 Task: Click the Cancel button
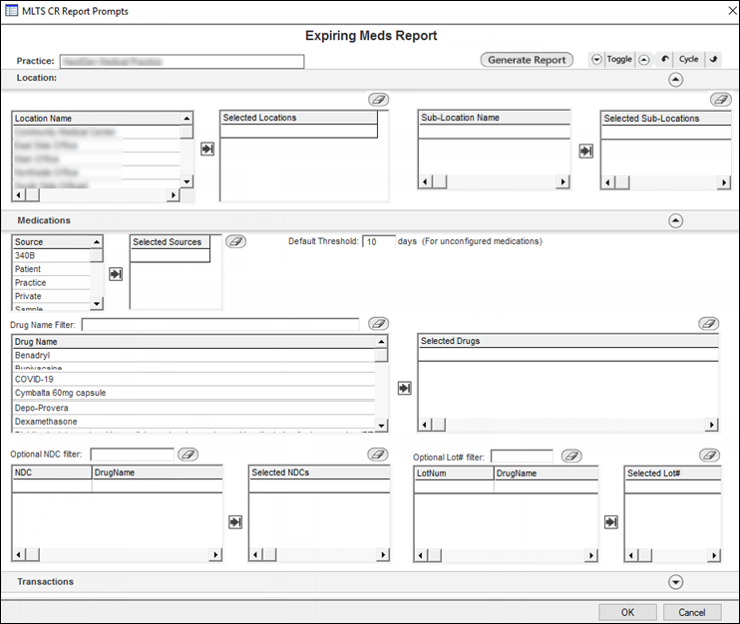click(692, 612)
